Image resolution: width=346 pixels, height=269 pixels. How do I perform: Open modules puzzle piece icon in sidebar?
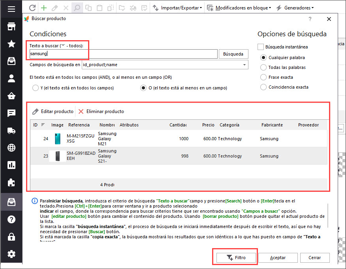11,182
